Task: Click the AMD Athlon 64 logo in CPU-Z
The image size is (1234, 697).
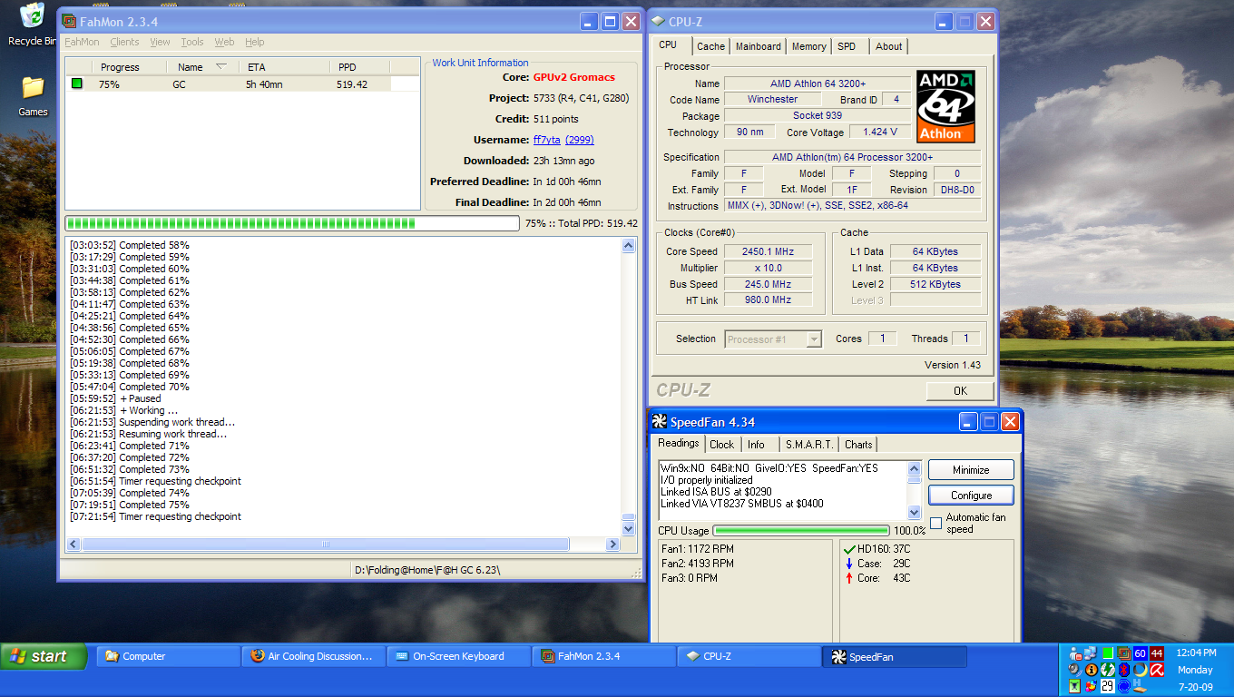Action: [945, 106]
